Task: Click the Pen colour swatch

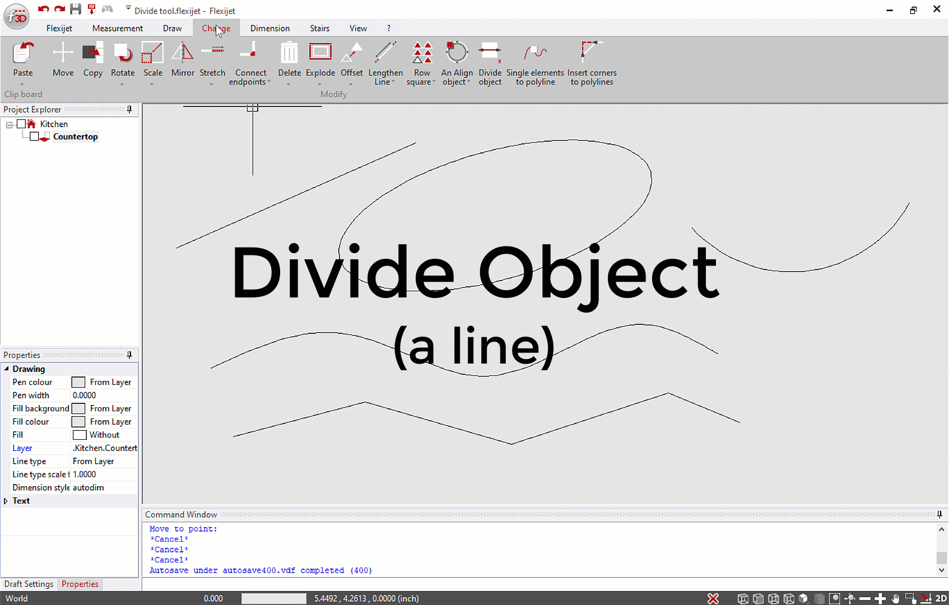Action: 78,382
